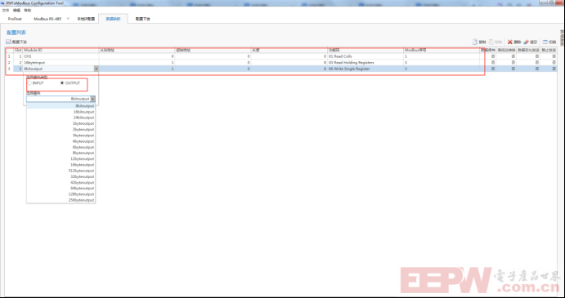Click the copy icon in the list toolbar
The height and width of the screenshot is (298, 565).
pyautogui.click(x=474, y=42)
